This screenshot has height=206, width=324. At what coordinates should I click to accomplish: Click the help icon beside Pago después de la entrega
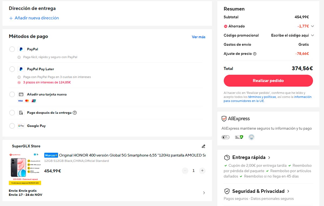coord(75,113)
